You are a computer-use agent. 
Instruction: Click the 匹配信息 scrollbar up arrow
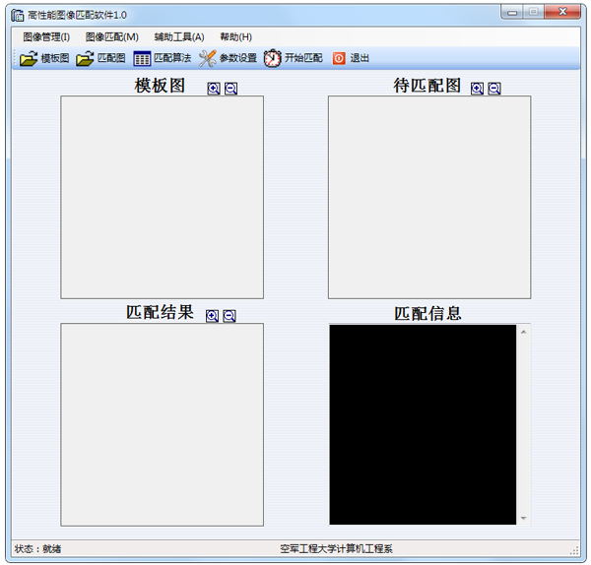pyautogui.click(x=524, y=332)
